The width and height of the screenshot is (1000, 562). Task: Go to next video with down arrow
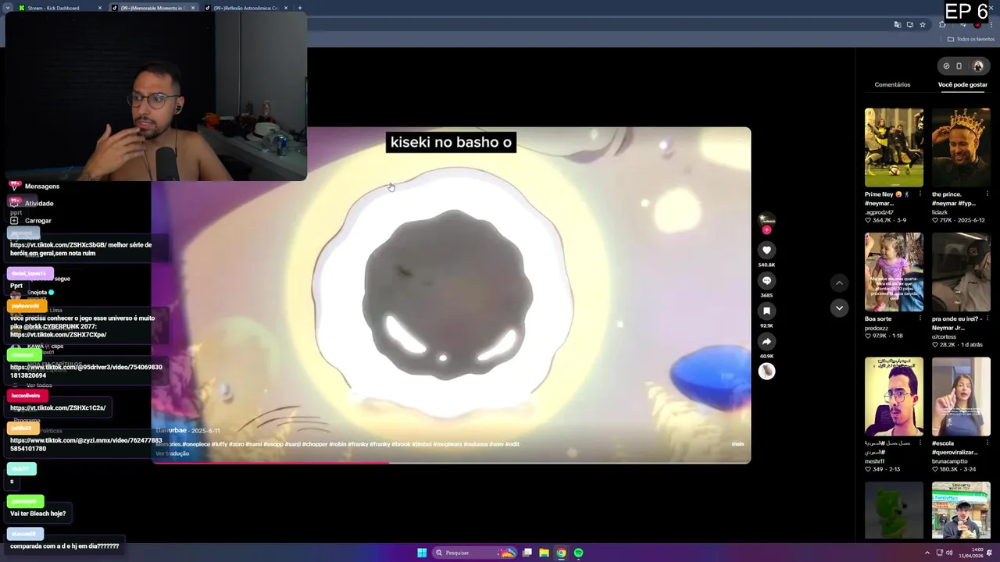[x=839, y=308]
